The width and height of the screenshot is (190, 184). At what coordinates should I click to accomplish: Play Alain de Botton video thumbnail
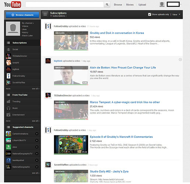pos(71,75)
